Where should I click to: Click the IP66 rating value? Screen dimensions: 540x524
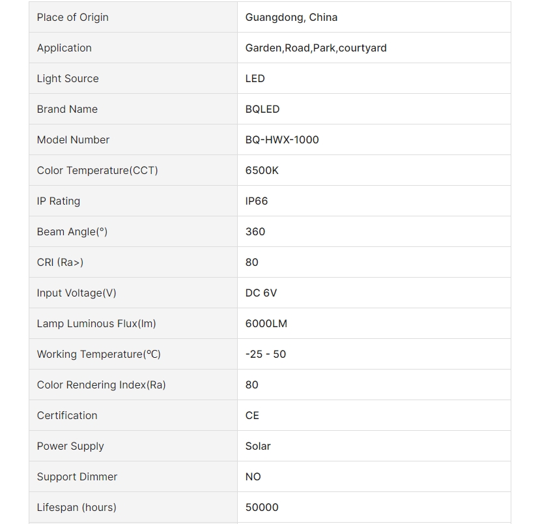(256, 201)
